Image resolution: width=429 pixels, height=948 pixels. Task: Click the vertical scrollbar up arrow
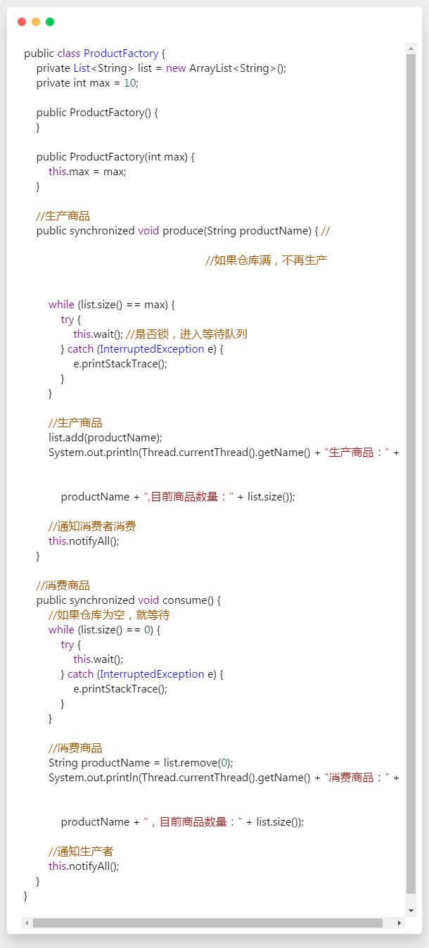coord(411,49)
